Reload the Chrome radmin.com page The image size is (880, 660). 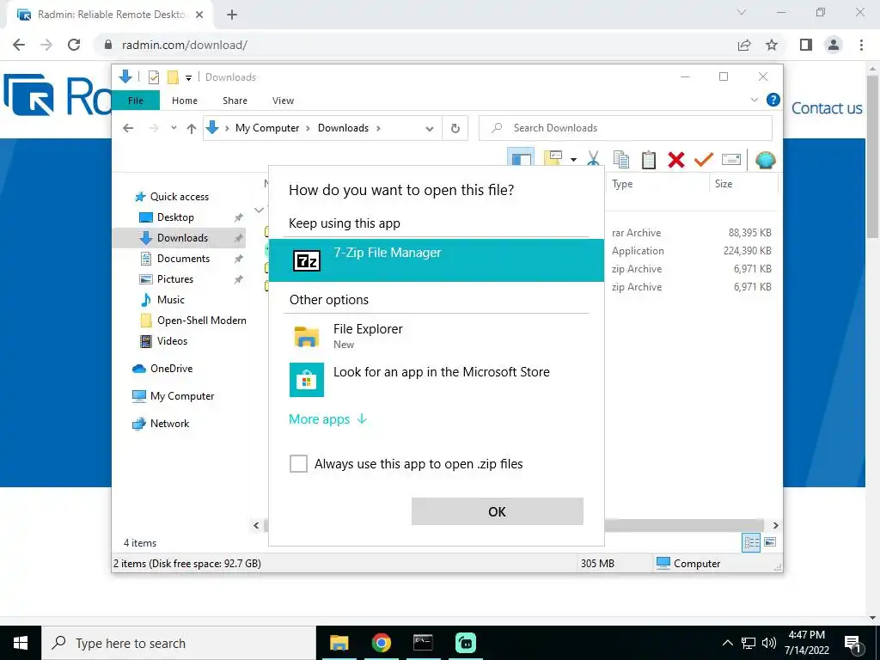(74, 45)
